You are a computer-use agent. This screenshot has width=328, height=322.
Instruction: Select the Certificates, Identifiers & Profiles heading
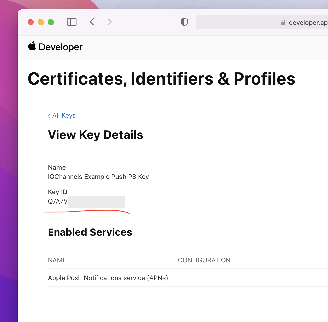(x=161, y=79)
